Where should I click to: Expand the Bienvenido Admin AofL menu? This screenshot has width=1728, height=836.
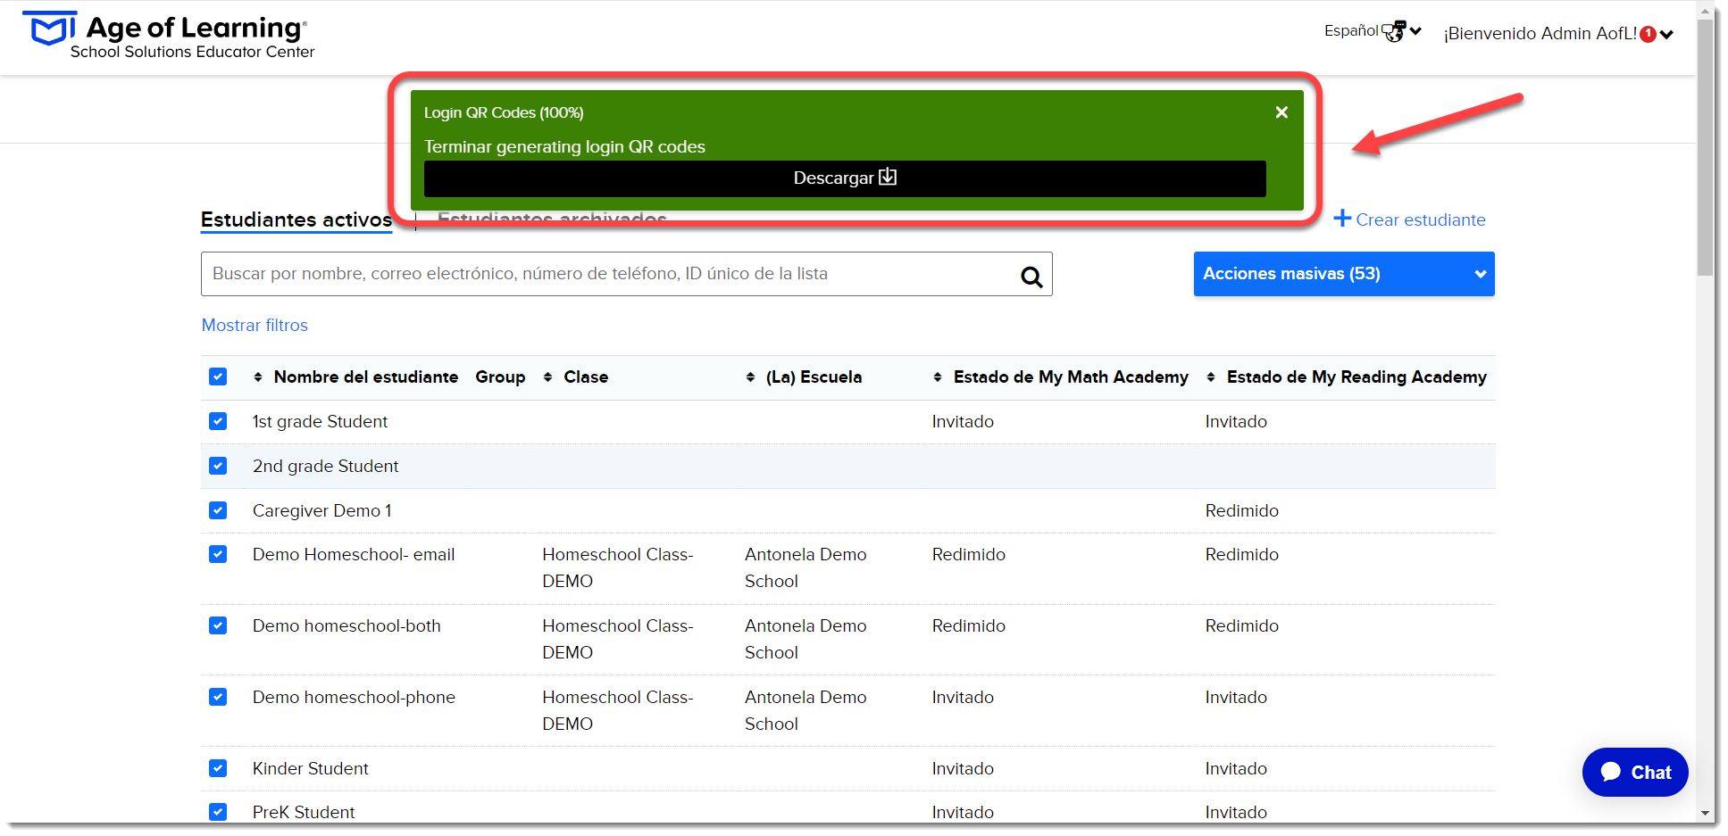click(1558, 34)
